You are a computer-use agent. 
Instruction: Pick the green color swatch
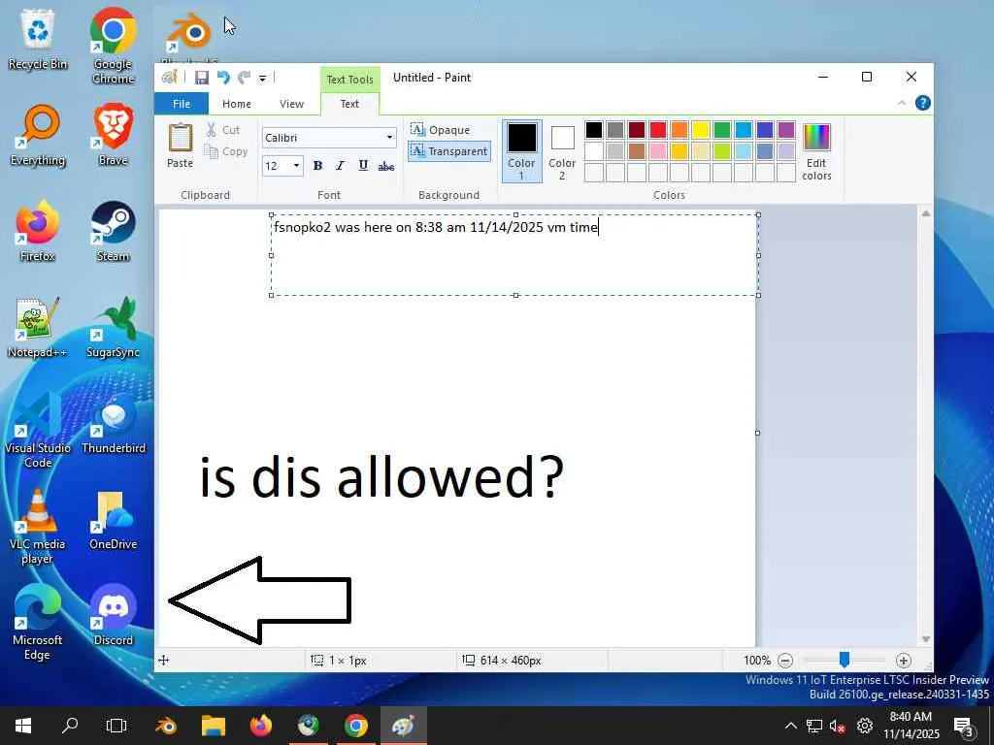pos(722,130)
